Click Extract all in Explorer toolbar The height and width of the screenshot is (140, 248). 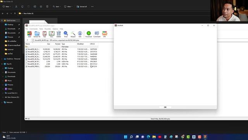[82, 7]
